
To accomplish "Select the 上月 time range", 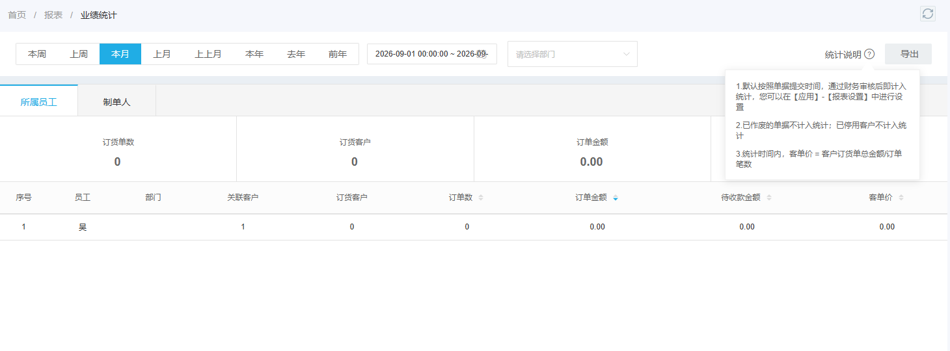I will click(x=162, y=54).
